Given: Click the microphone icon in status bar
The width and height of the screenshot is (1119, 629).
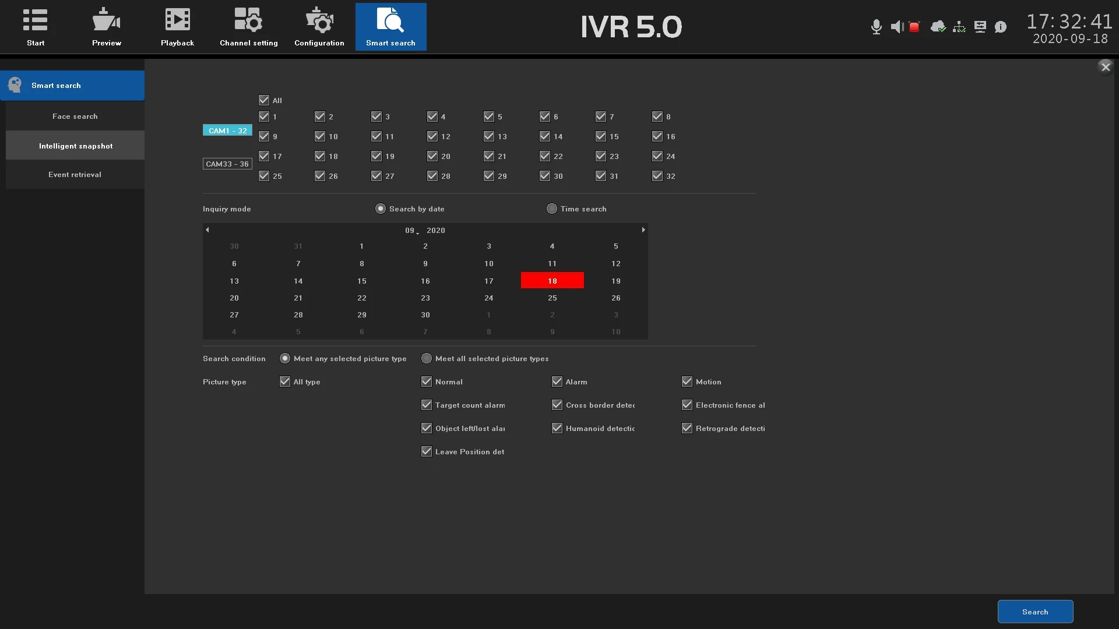Looking at the screenshot, I should [876, 27].
